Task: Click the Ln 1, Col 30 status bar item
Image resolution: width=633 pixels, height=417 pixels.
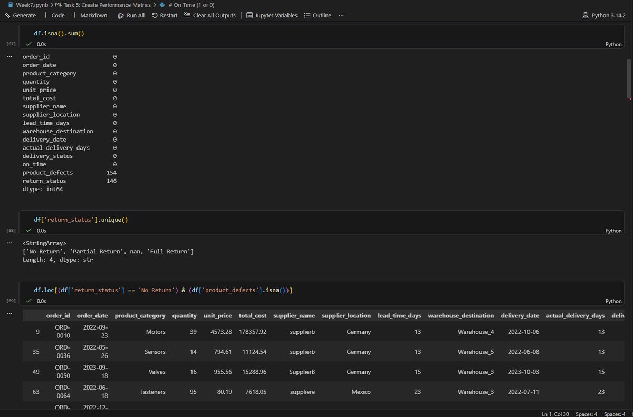Action: pyautogui.click(x=557, y=413)
